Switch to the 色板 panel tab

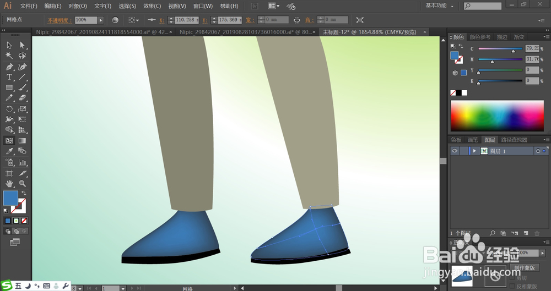tap(456, 140)
